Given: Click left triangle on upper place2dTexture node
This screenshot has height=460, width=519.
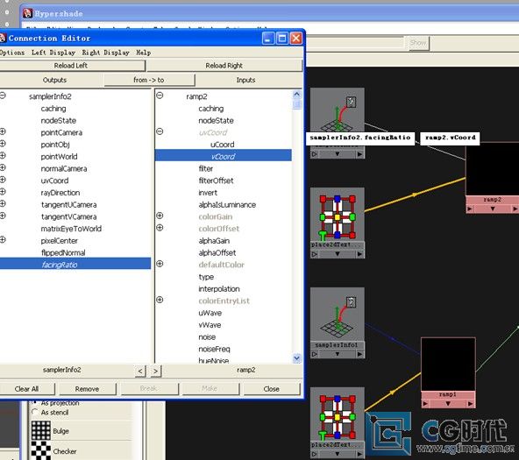Looking at the screenshot, I should click(315, 254).
